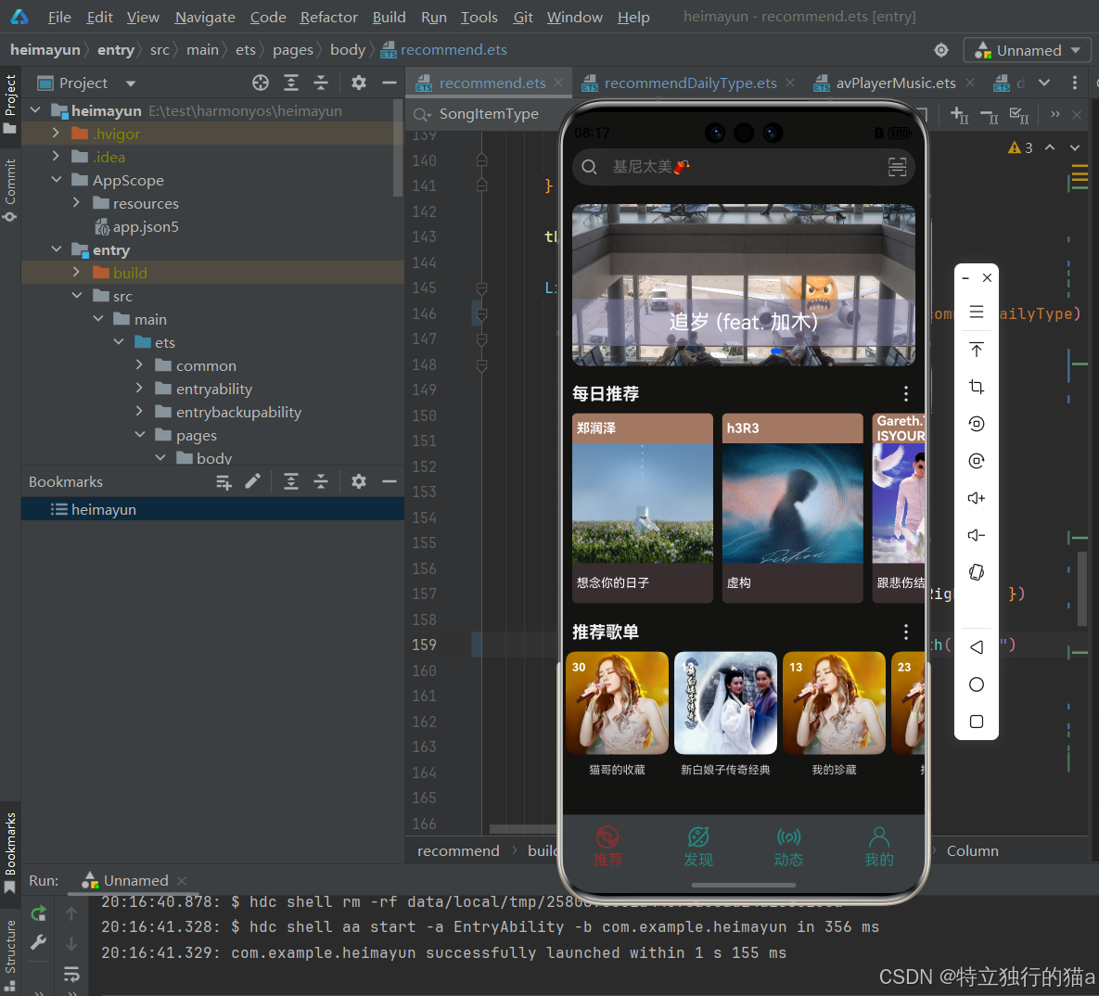Viewport: 1099px width, 996px height.
Task: Click the scan icon in phone search bar
Action: click(897, 167)
